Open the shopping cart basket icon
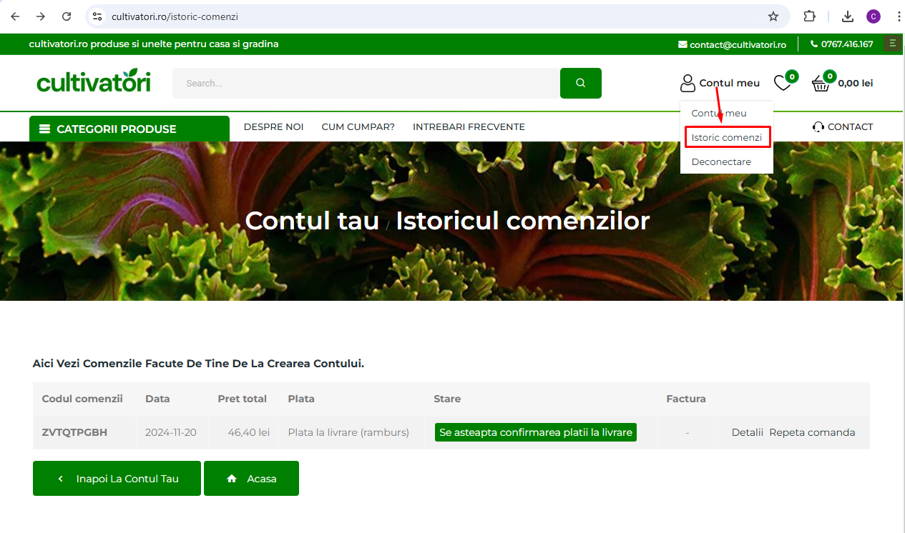Image resolution: width=905 pixels, height=533 pixels. (821, 84)
